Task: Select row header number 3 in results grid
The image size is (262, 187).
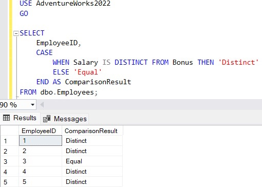Action: point(10,161)
